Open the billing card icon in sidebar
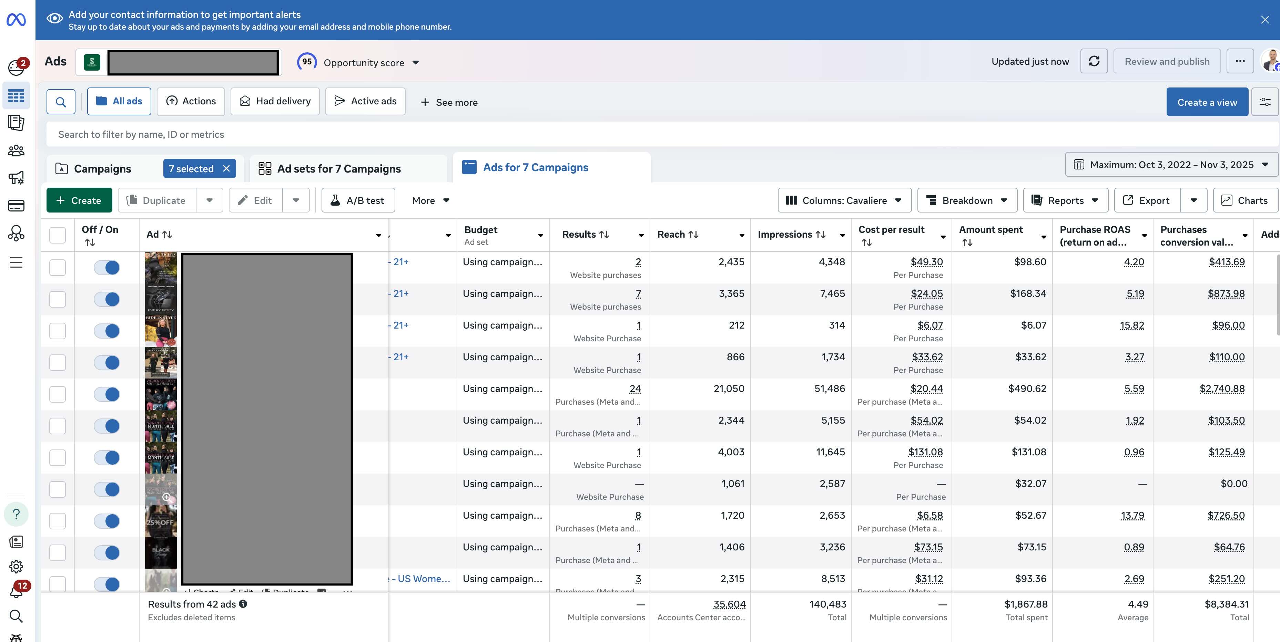 [16, 206]
